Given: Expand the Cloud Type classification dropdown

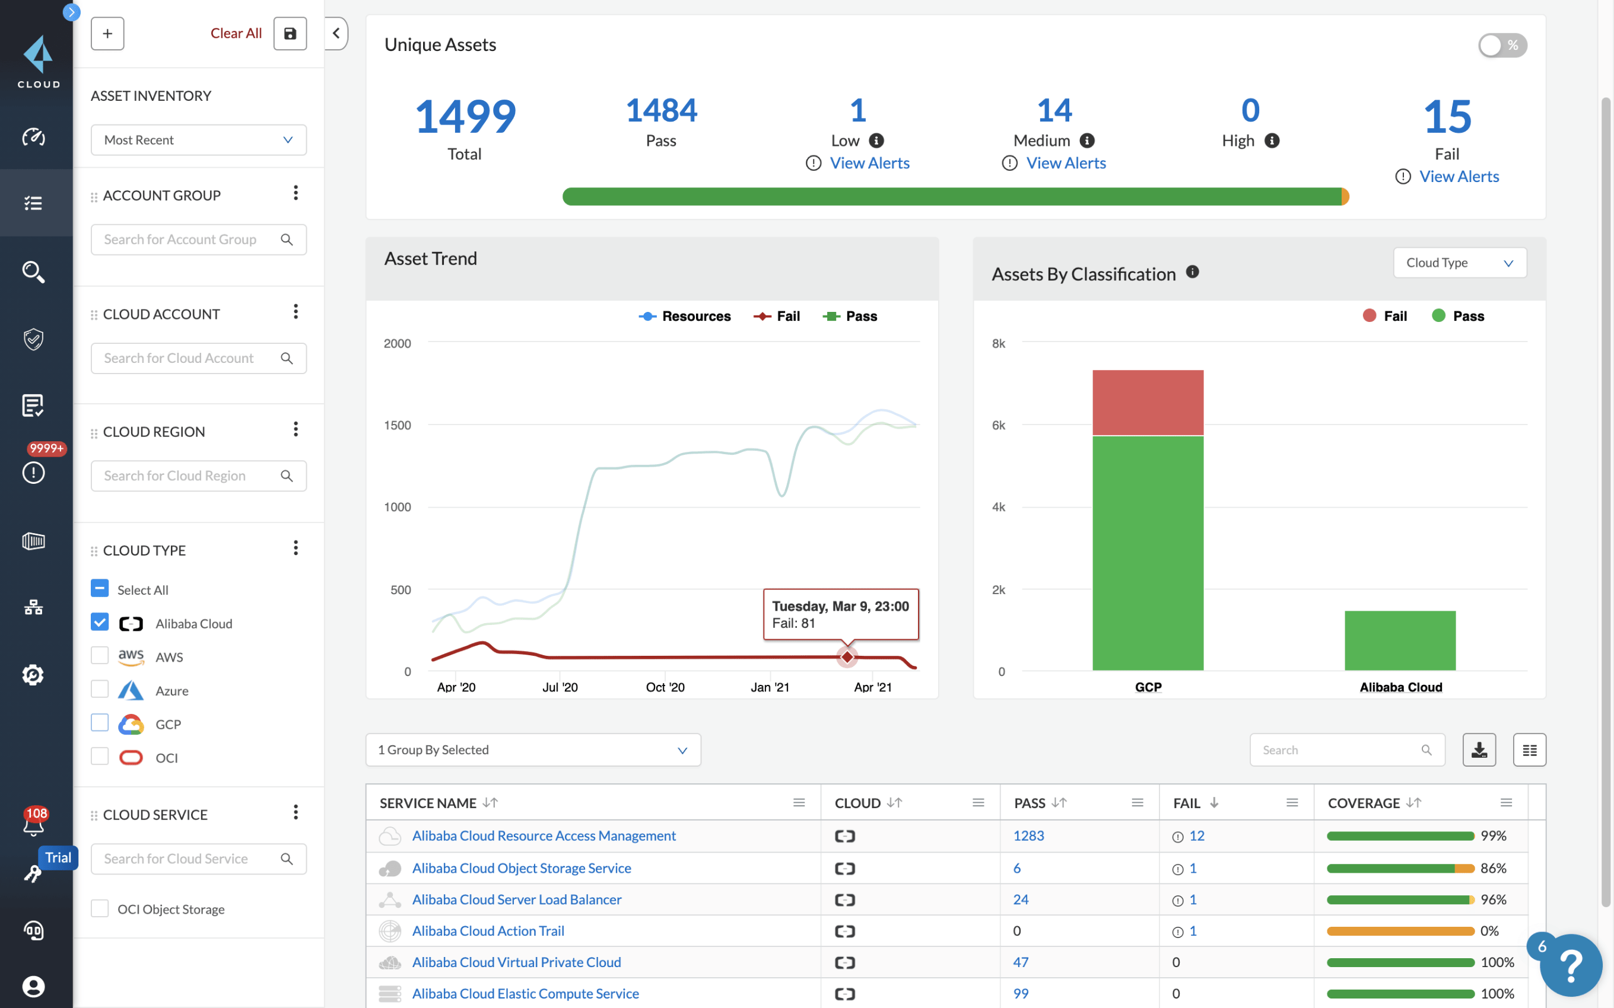Looking at the screenshot, I should [x=1459, y=263].
